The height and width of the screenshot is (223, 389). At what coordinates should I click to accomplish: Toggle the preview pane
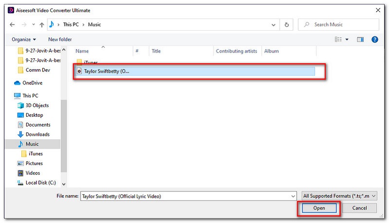click(360, 39)
